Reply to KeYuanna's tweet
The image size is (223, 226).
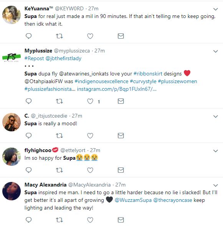28,36
